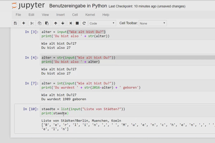Click 'Wie alt bist Du?27' output under cell 3
Viewport: 215px width, 143px height.
point(59,44)
